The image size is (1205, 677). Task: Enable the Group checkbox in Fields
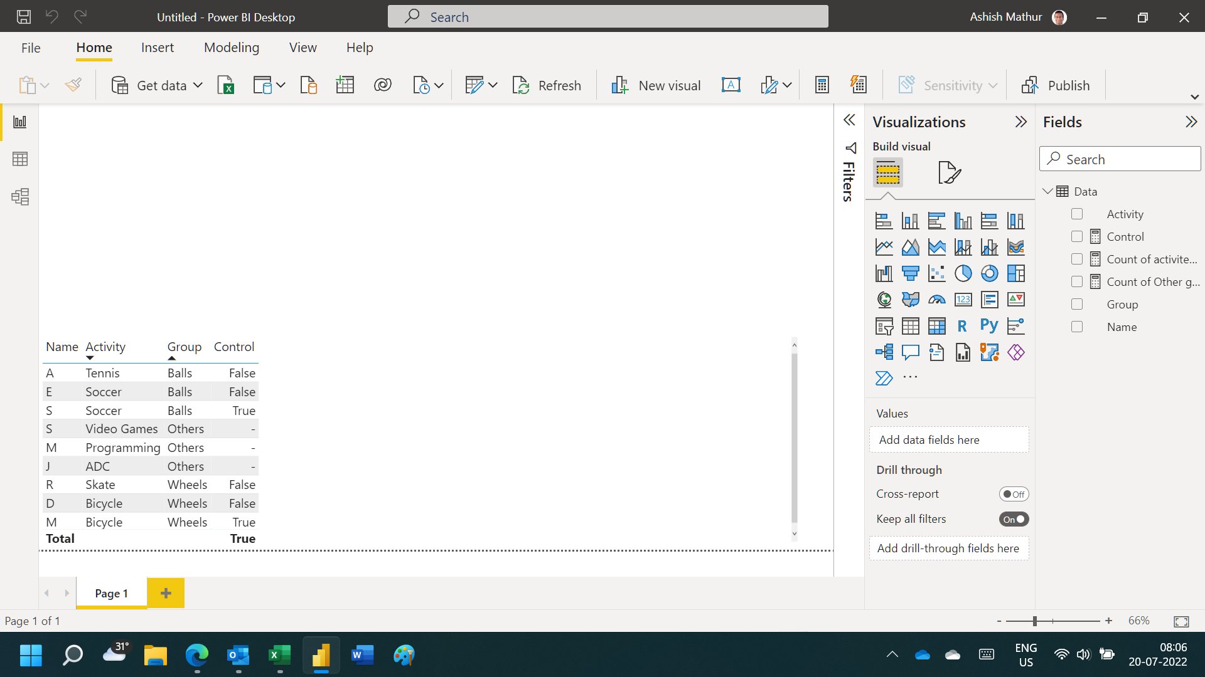pyautogui.click(x=1077, y=303)
